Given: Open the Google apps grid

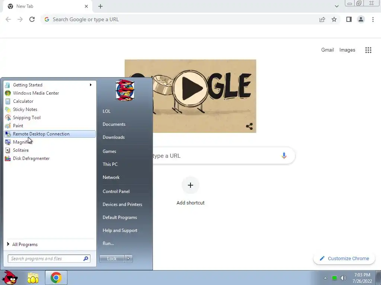Looking at the screenshot, I should (368, 50).
